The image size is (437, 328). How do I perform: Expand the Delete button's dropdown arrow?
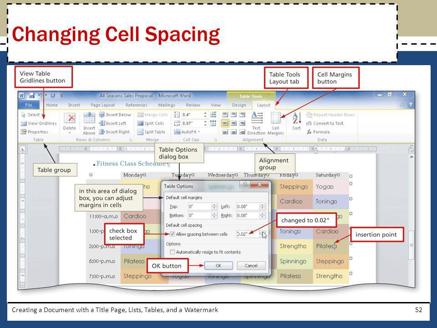70,133
